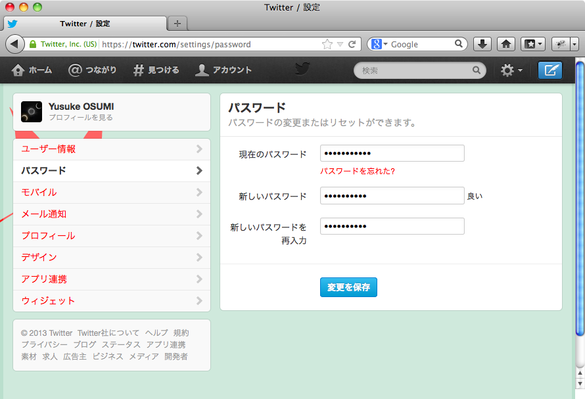Open プロフィール settings section

112,236
